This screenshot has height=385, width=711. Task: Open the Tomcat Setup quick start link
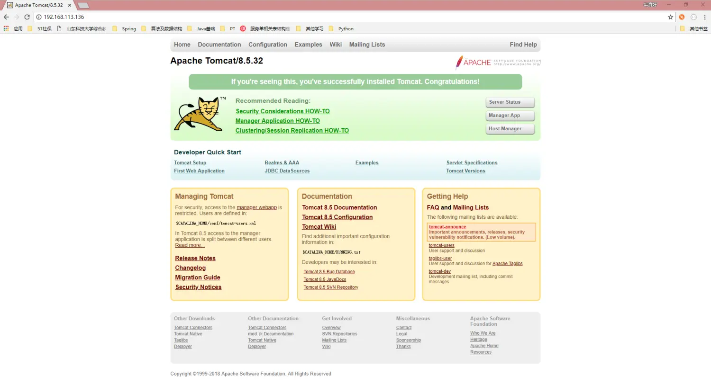(x=190, y=163)
